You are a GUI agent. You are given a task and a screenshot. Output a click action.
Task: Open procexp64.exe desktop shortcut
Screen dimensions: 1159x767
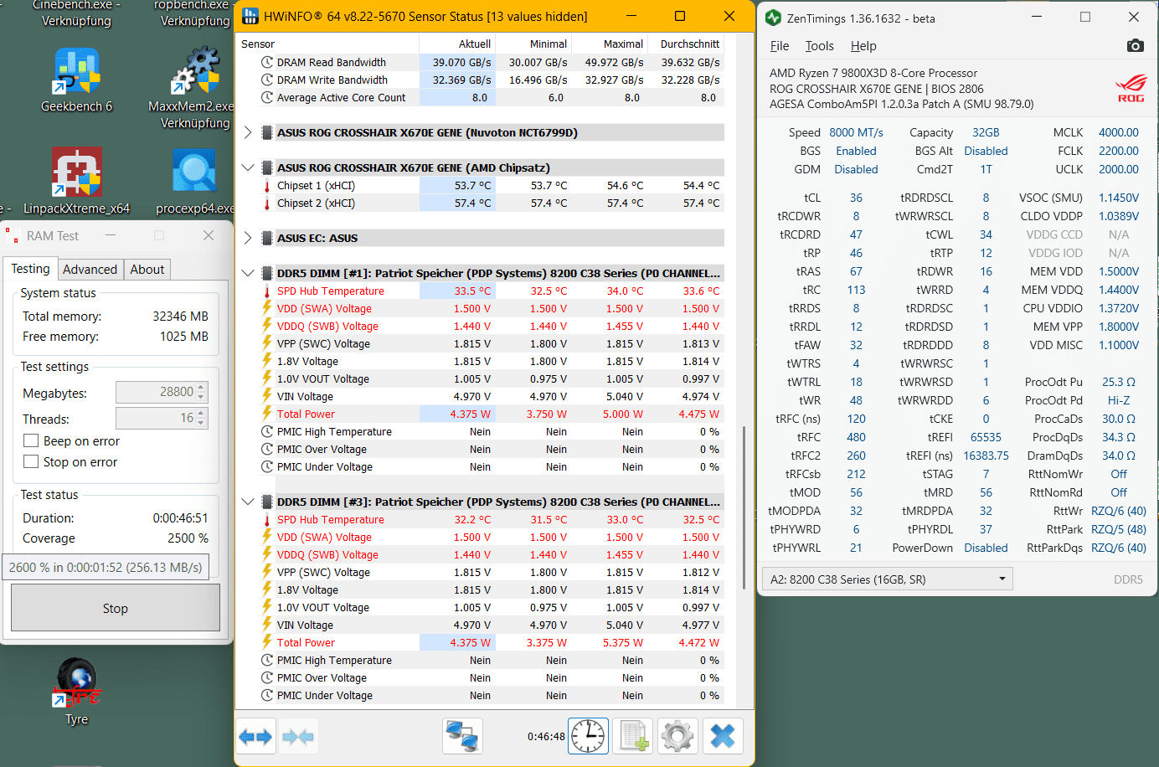[195, 181]
